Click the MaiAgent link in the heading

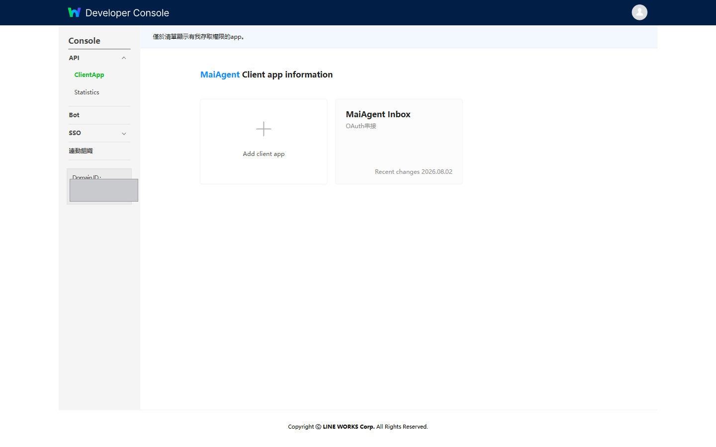click(220, 74)
